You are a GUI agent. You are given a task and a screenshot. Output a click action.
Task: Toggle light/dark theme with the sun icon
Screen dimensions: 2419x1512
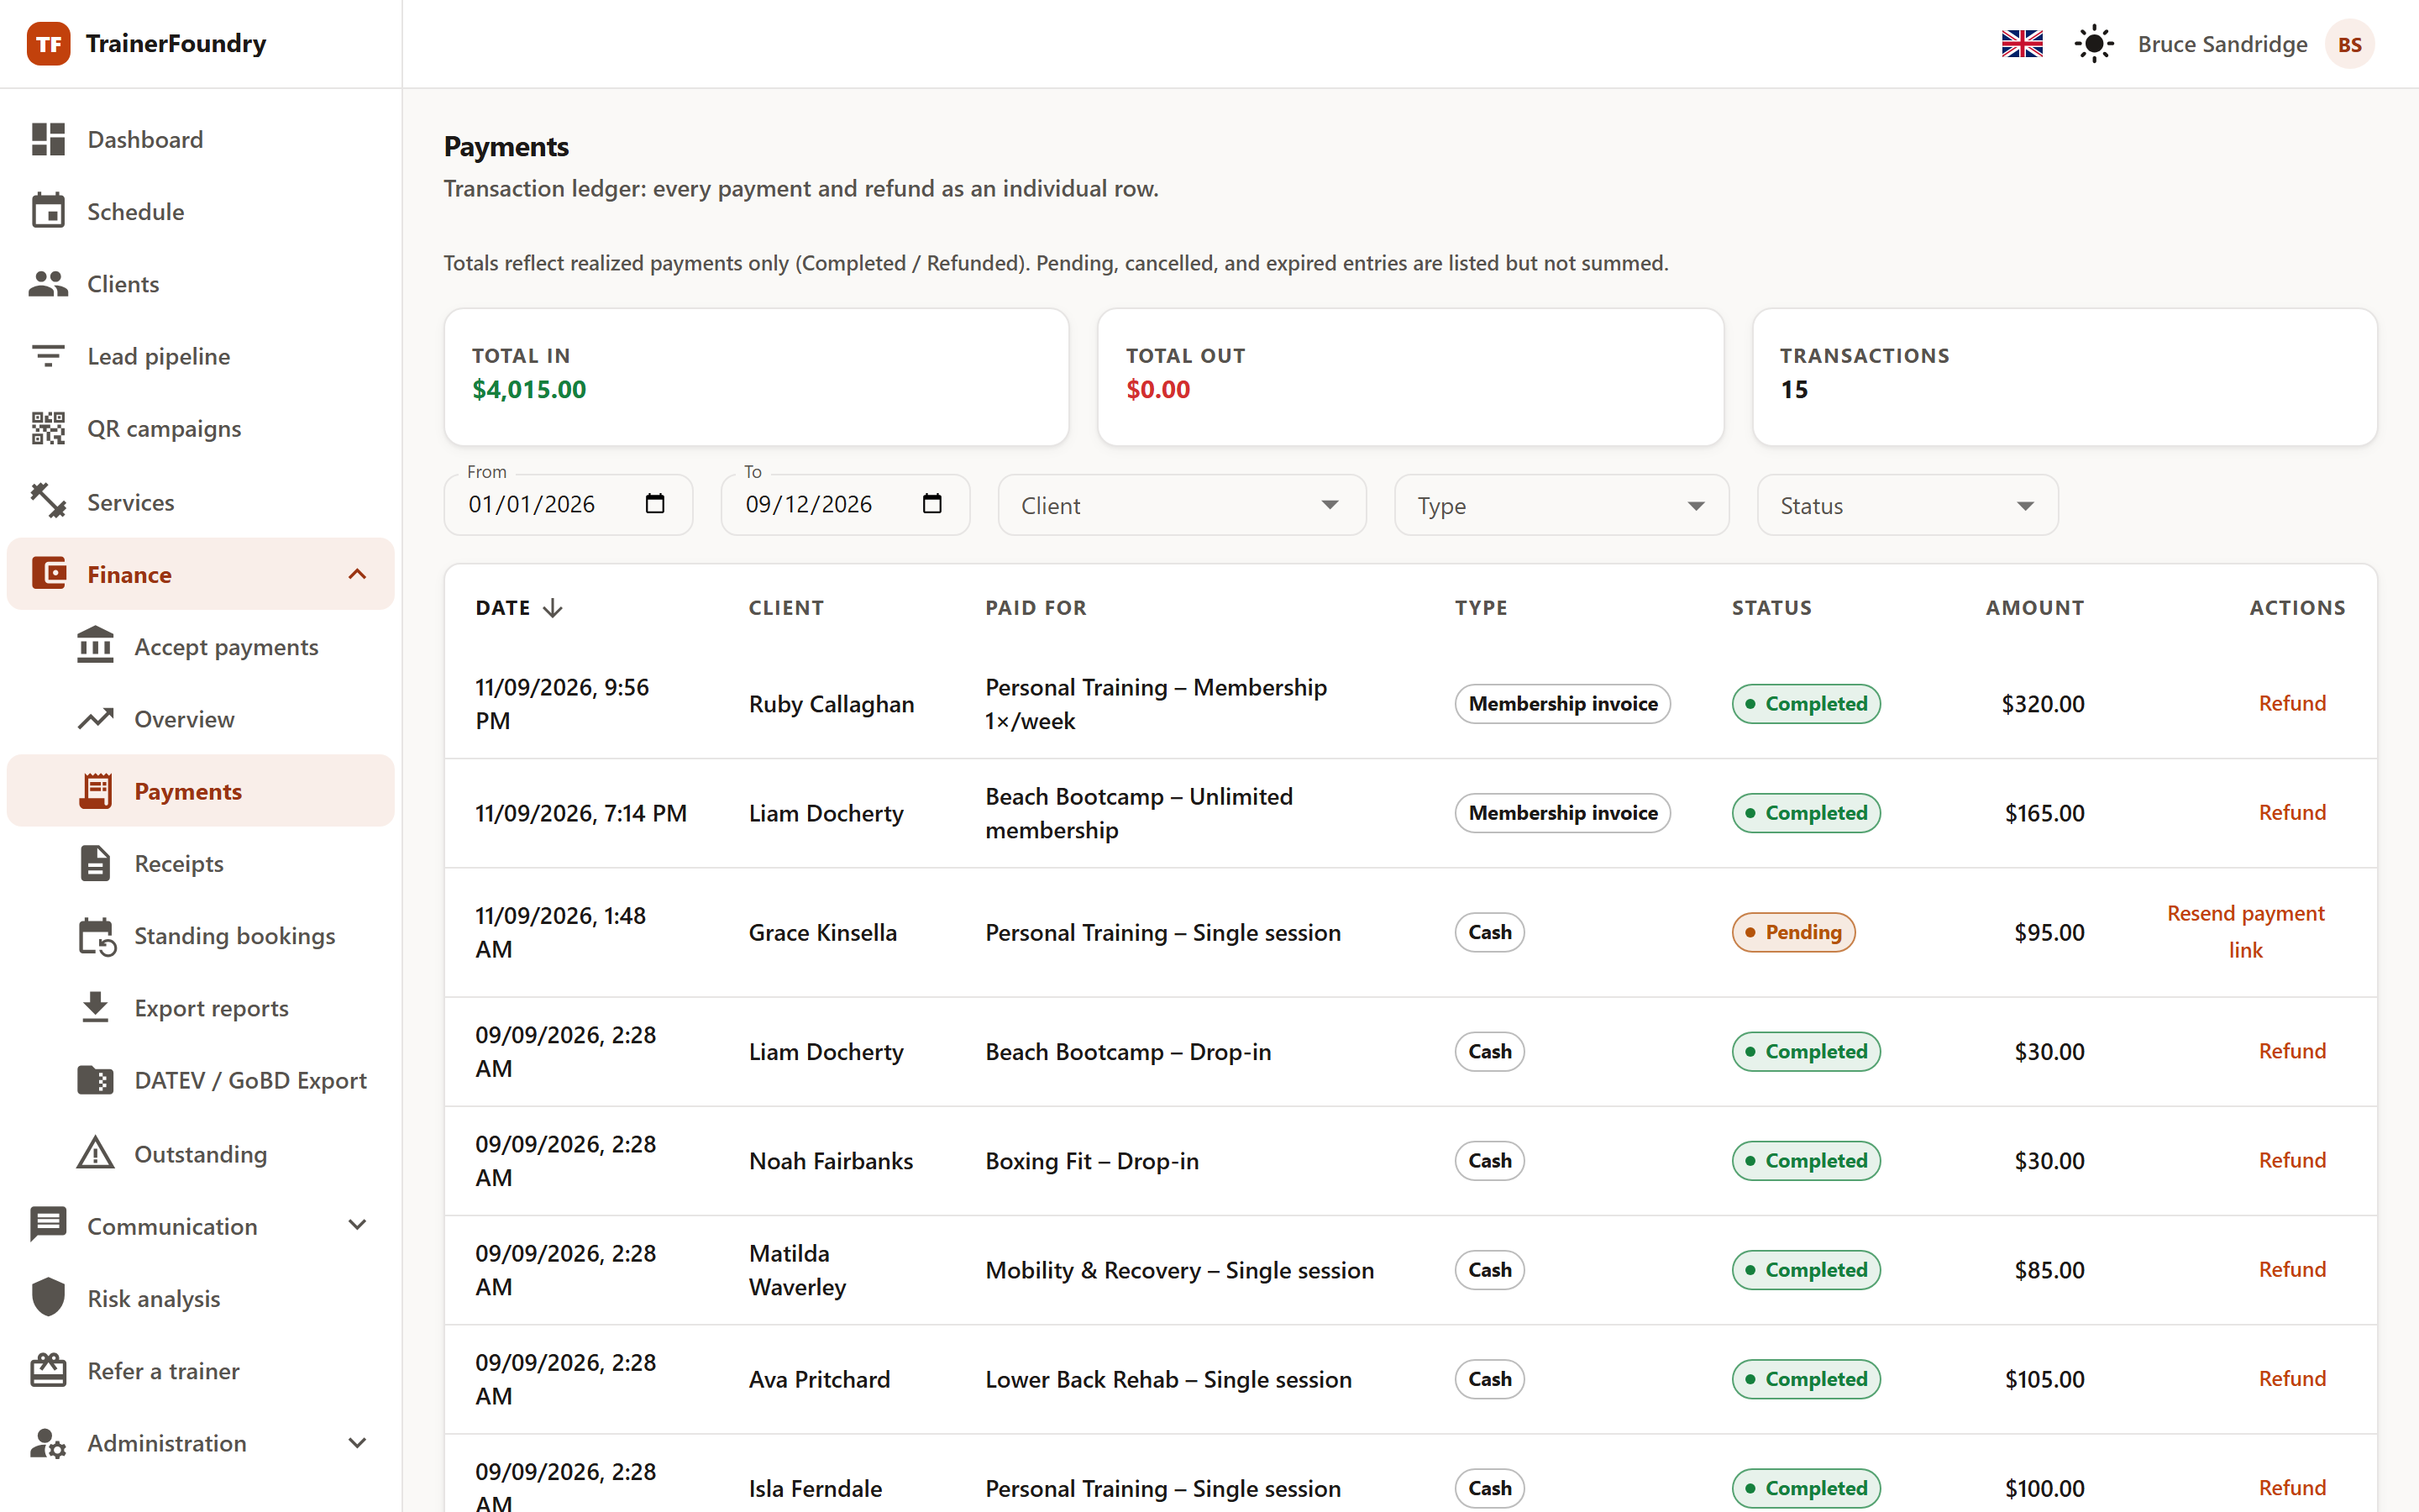[x=2093, y=44]
